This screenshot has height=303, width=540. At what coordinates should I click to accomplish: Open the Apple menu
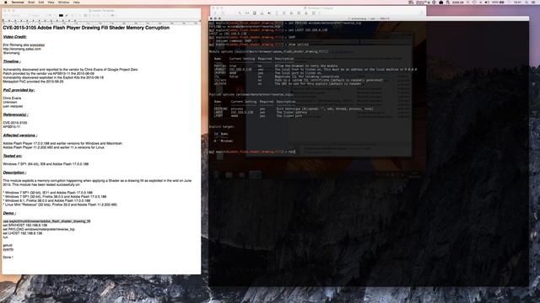click(x=6, y=2)
